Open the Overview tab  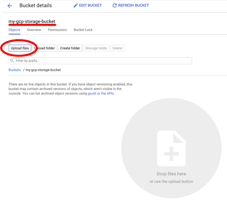(x=34, y=30)
